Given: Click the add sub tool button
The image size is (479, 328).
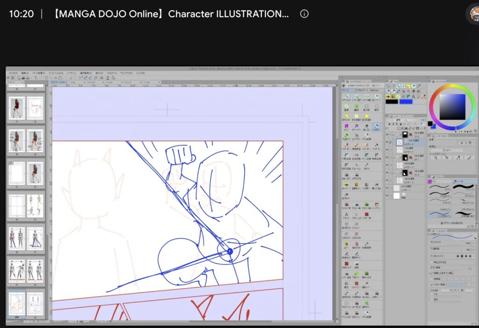Looking at the screenshot, I should (451, 223).
